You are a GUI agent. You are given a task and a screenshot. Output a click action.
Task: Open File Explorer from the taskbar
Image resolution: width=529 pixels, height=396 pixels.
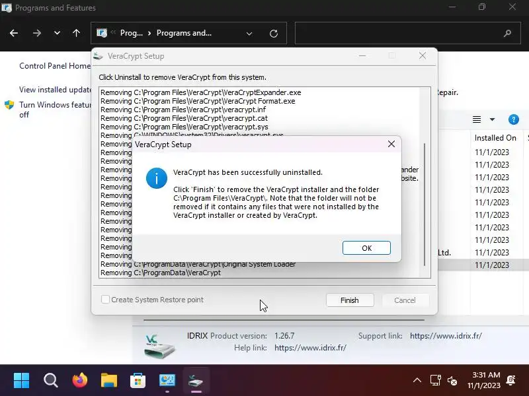pyautogui.click(x=109, y=381)
